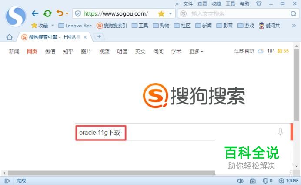Click the skin shirt icon
Viewport: 301px width, 185px height.
point(259,3)
